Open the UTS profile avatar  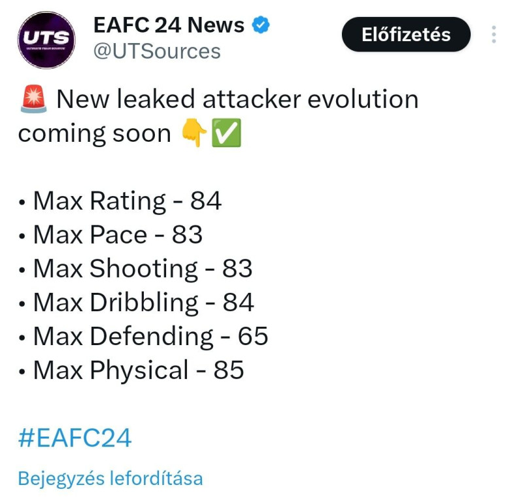(46, 39)
